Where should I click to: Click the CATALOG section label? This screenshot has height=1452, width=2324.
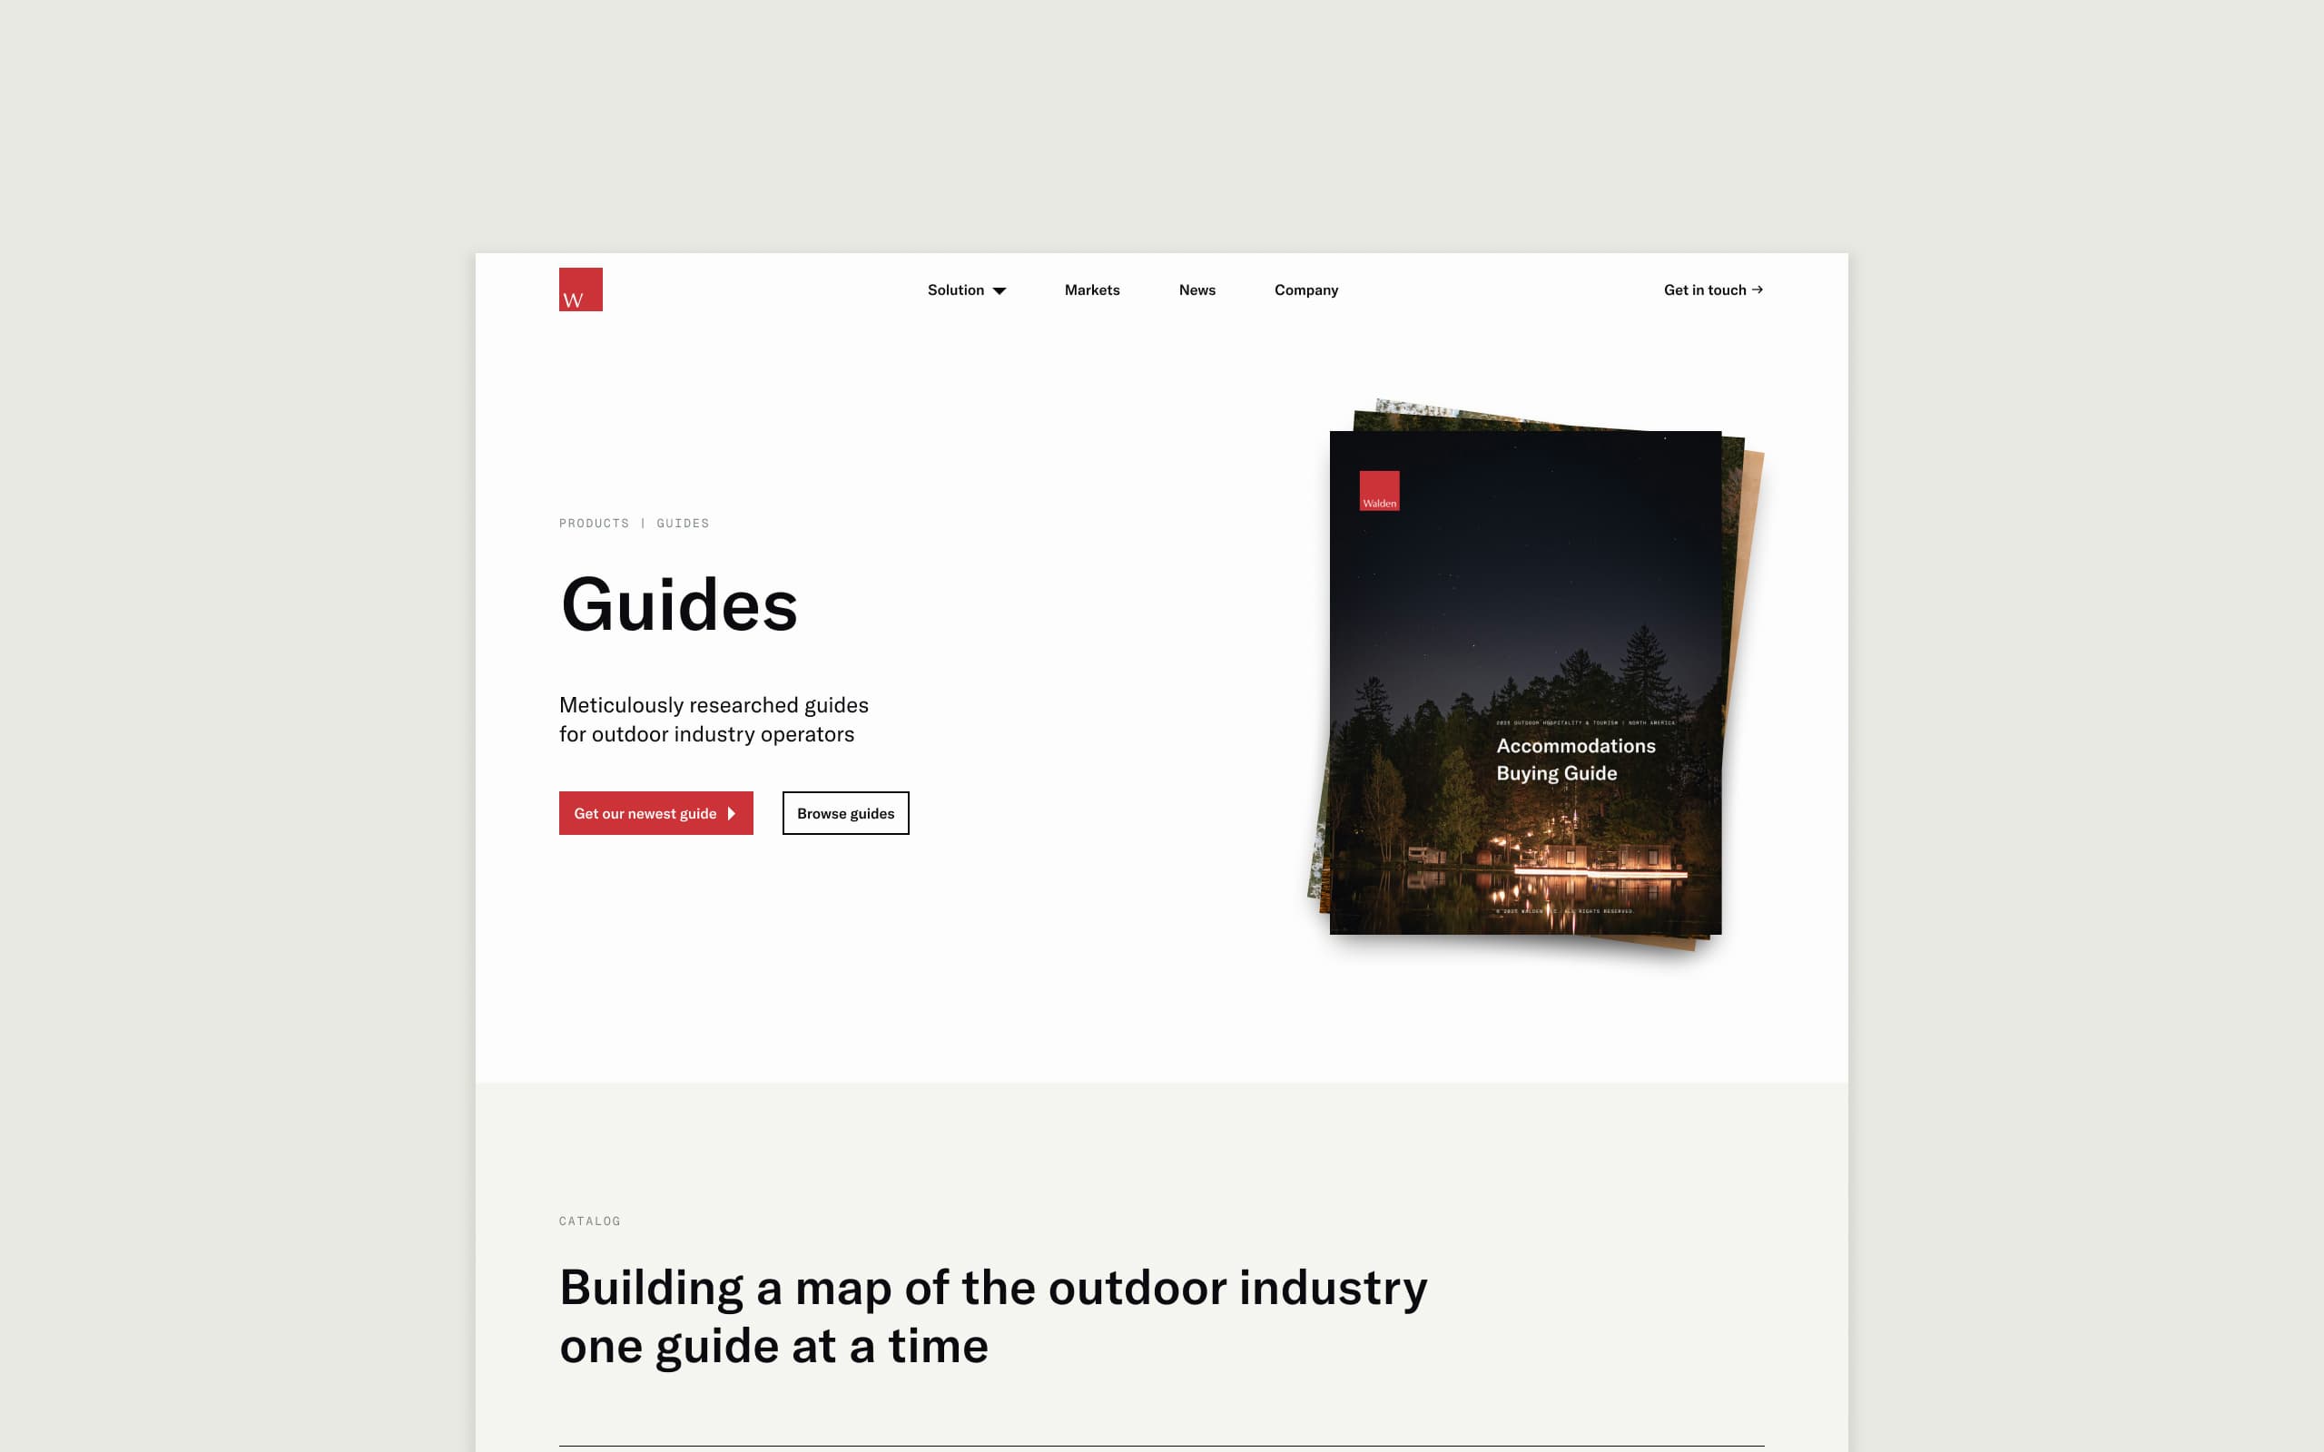[590, 1221]
